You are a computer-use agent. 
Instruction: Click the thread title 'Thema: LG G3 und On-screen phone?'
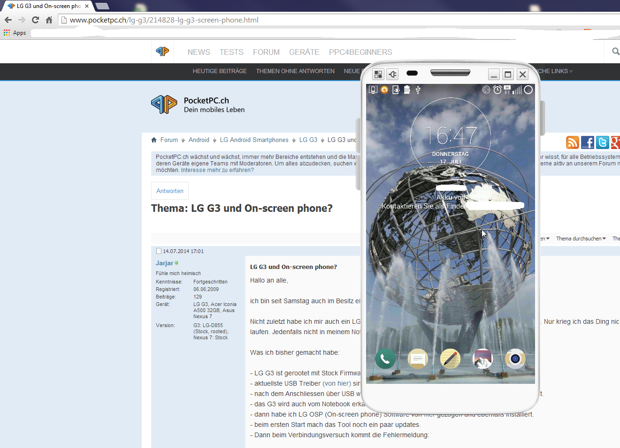[x=242, y=208]
